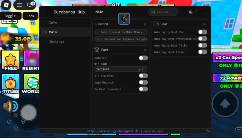Collapse the Discord section
This screenshot has width=242, height=138.
point(145,24)
